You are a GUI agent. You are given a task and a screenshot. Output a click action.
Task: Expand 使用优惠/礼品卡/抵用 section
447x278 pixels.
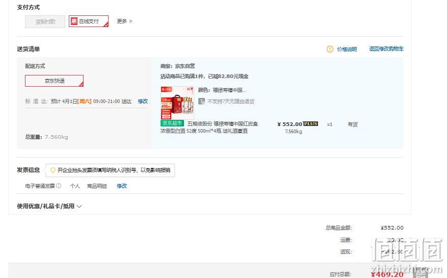tap(49, 206)
